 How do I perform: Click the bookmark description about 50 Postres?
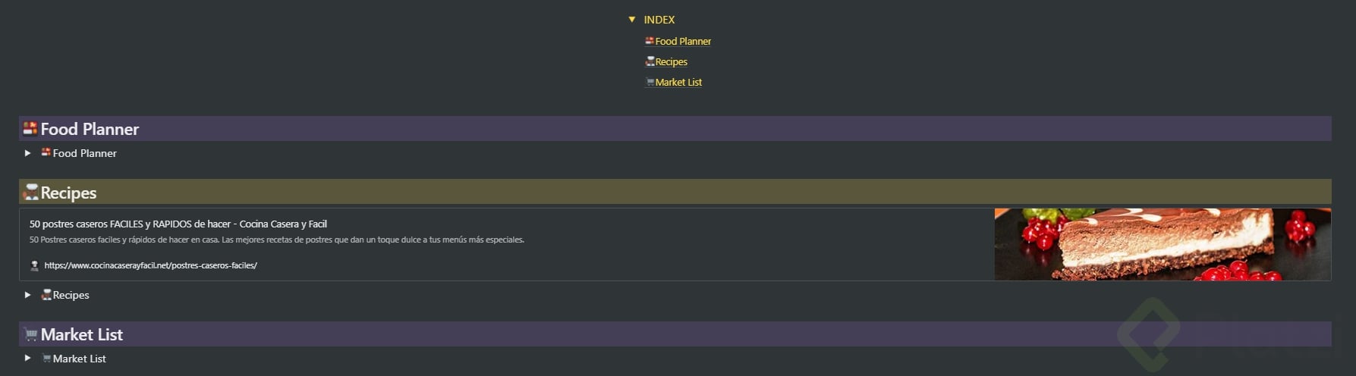click(276, 240)
